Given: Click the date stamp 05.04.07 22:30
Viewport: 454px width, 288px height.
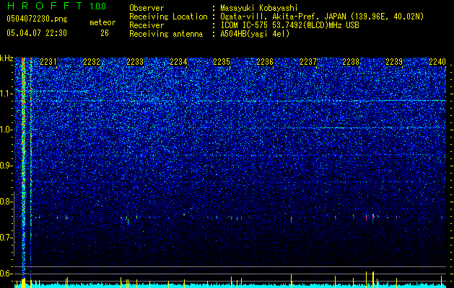Looking at the screenshot, I should point(37,33).
